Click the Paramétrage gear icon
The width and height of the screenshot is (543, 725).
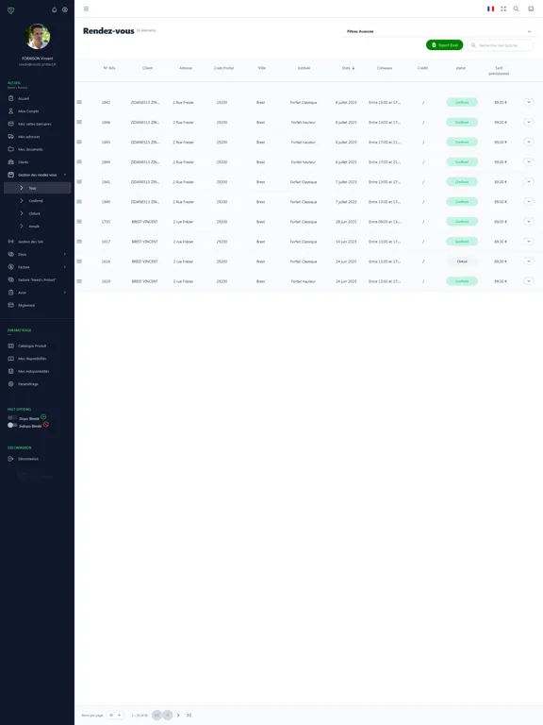click(11, 384)
